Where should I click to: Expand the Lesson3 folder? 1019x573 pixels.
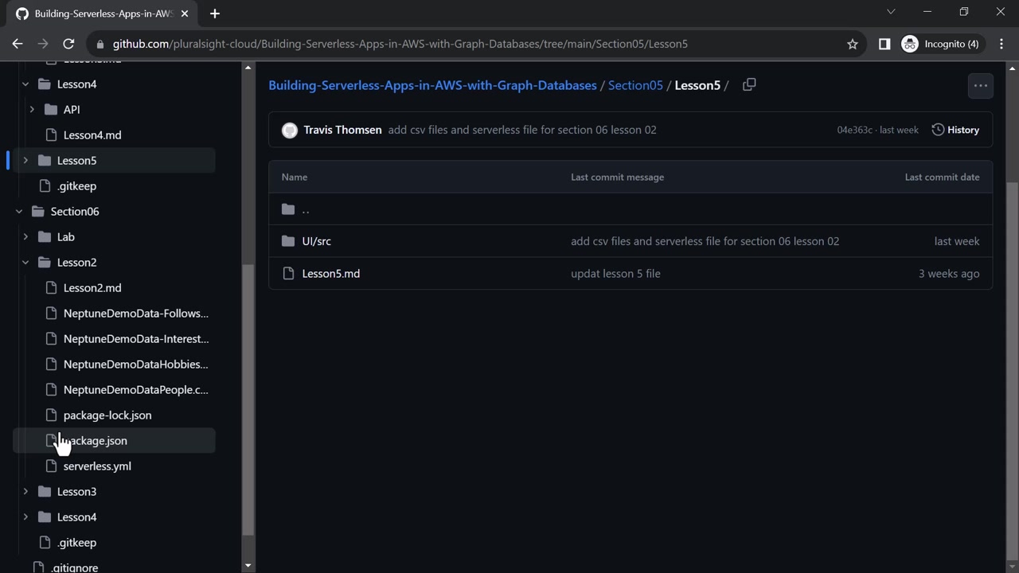click(x=25, y=492)
